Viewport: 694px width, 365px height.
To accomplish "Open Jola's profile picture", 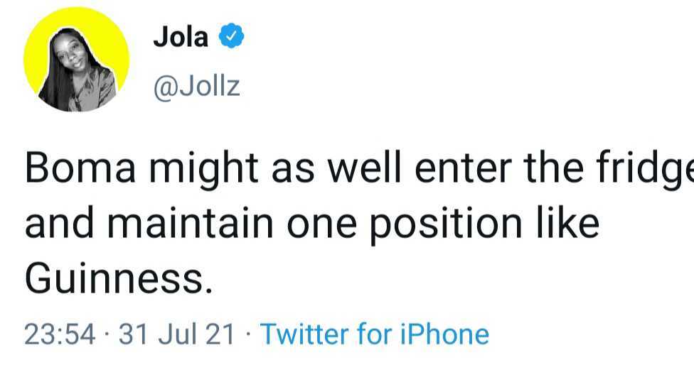I will (76, 60).
